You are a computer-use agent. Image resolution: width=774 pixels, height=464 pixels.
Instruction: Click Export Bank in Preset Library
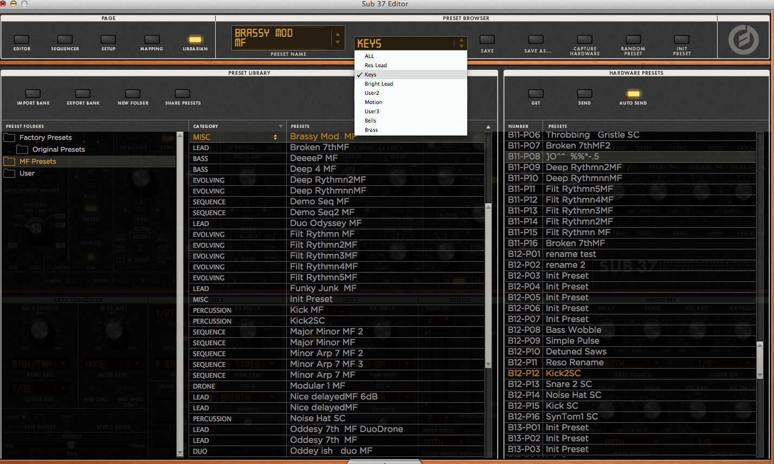[83, 94]
